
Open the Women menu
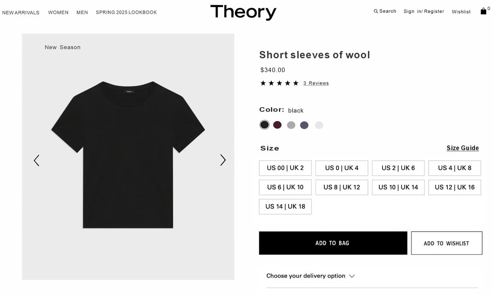pyautogui.click(x=58, y=13)
